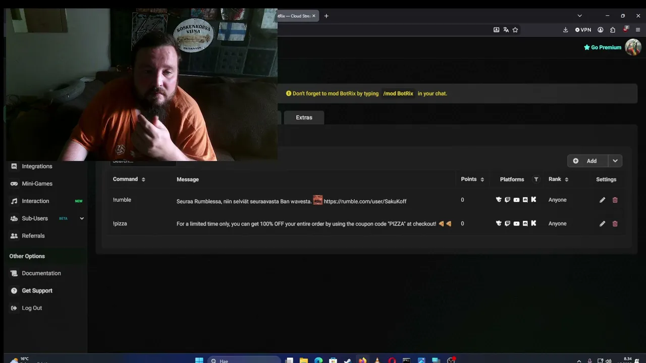Open the Windows Start menu
646x363 pixels.
click(199, 360)
